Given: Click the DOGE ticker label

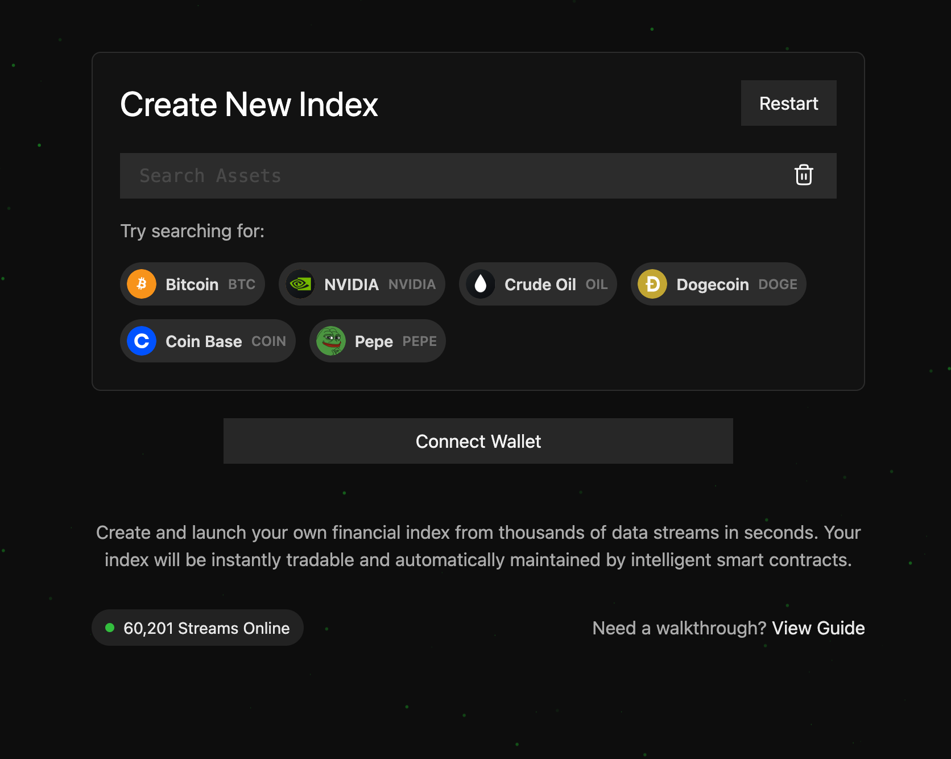Looking at the screenshot, I should click(778, 284).
